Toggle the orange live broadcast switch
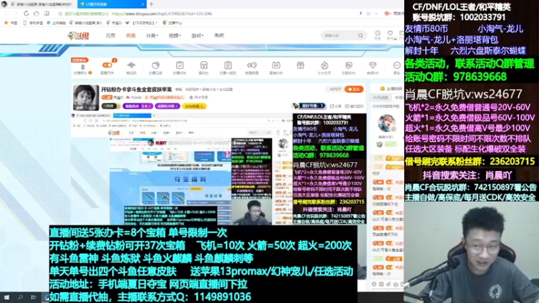 coord(107,65)
